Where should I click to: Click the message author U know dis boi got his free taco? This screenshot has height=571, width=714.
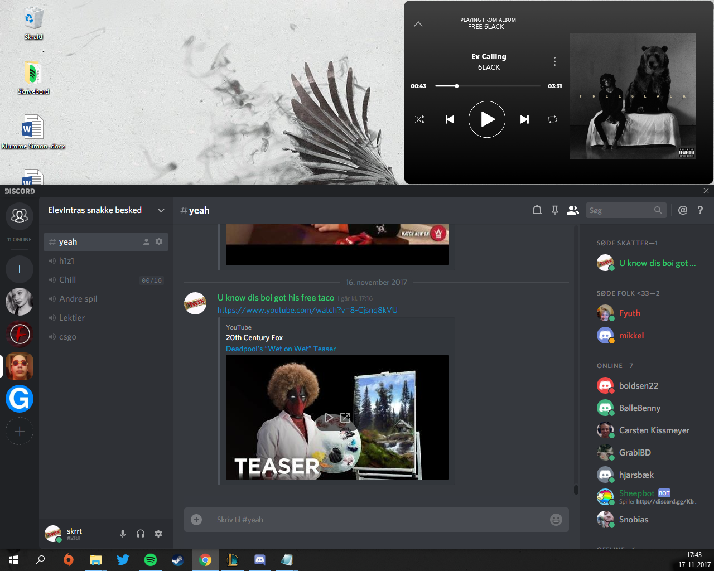point(276,298)
